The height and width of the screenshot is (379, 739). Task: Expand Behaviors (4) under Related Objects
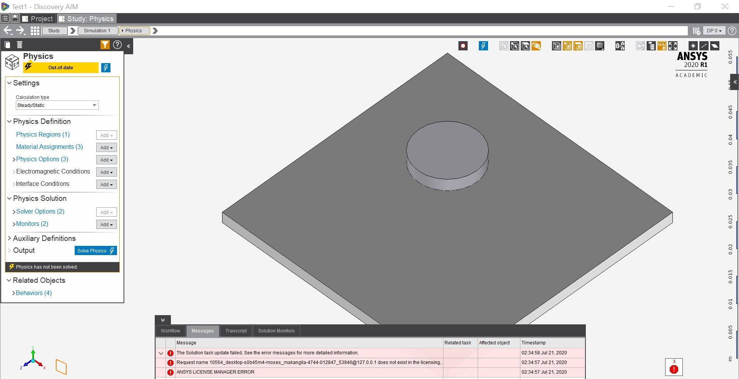(14, 293)
